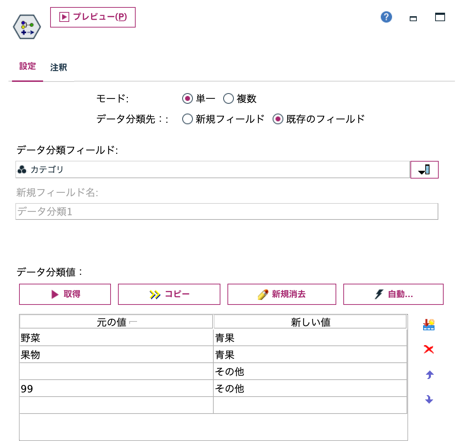Open the 設定 tab
Viewport: 462px width, 446px height.
27,67
